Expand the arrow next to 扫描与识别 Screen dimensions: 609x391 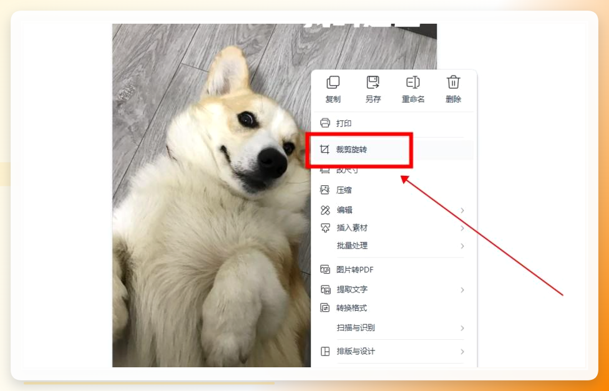click(462, 328)
